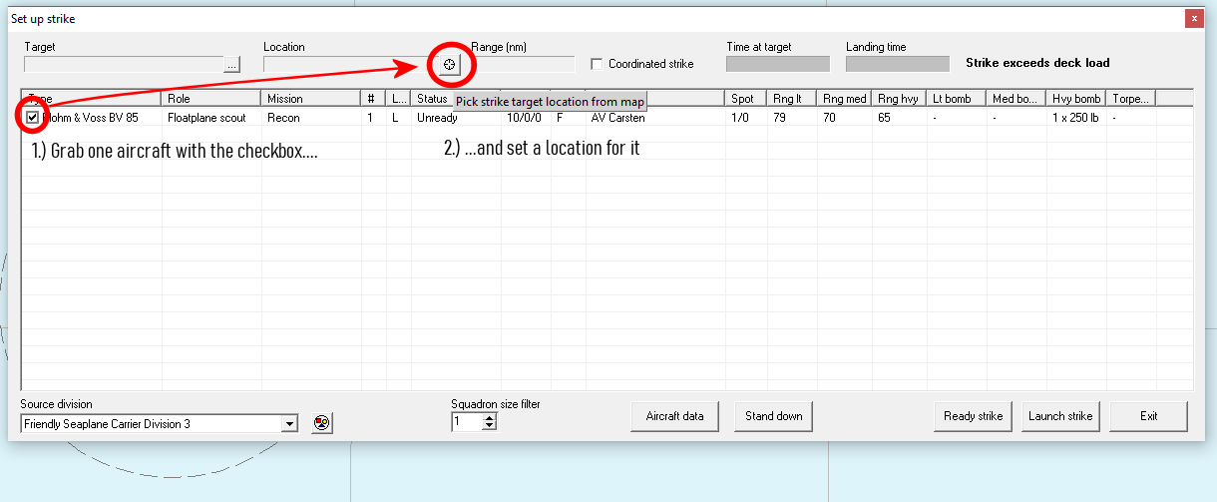
Task: Uncheck the Blohm & Voss BV 85 checkbox
Action: tap(33, 118)
